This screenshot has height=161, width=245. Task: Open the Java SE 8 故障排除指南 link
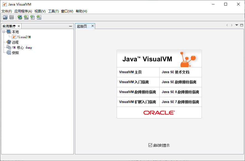pos(181,92)
